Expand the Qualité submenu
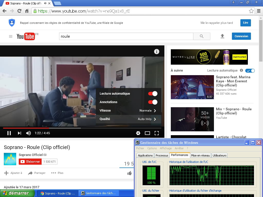The height and width of the screenshot is (197, 263). pyautogui.click(x=128, y=119)
